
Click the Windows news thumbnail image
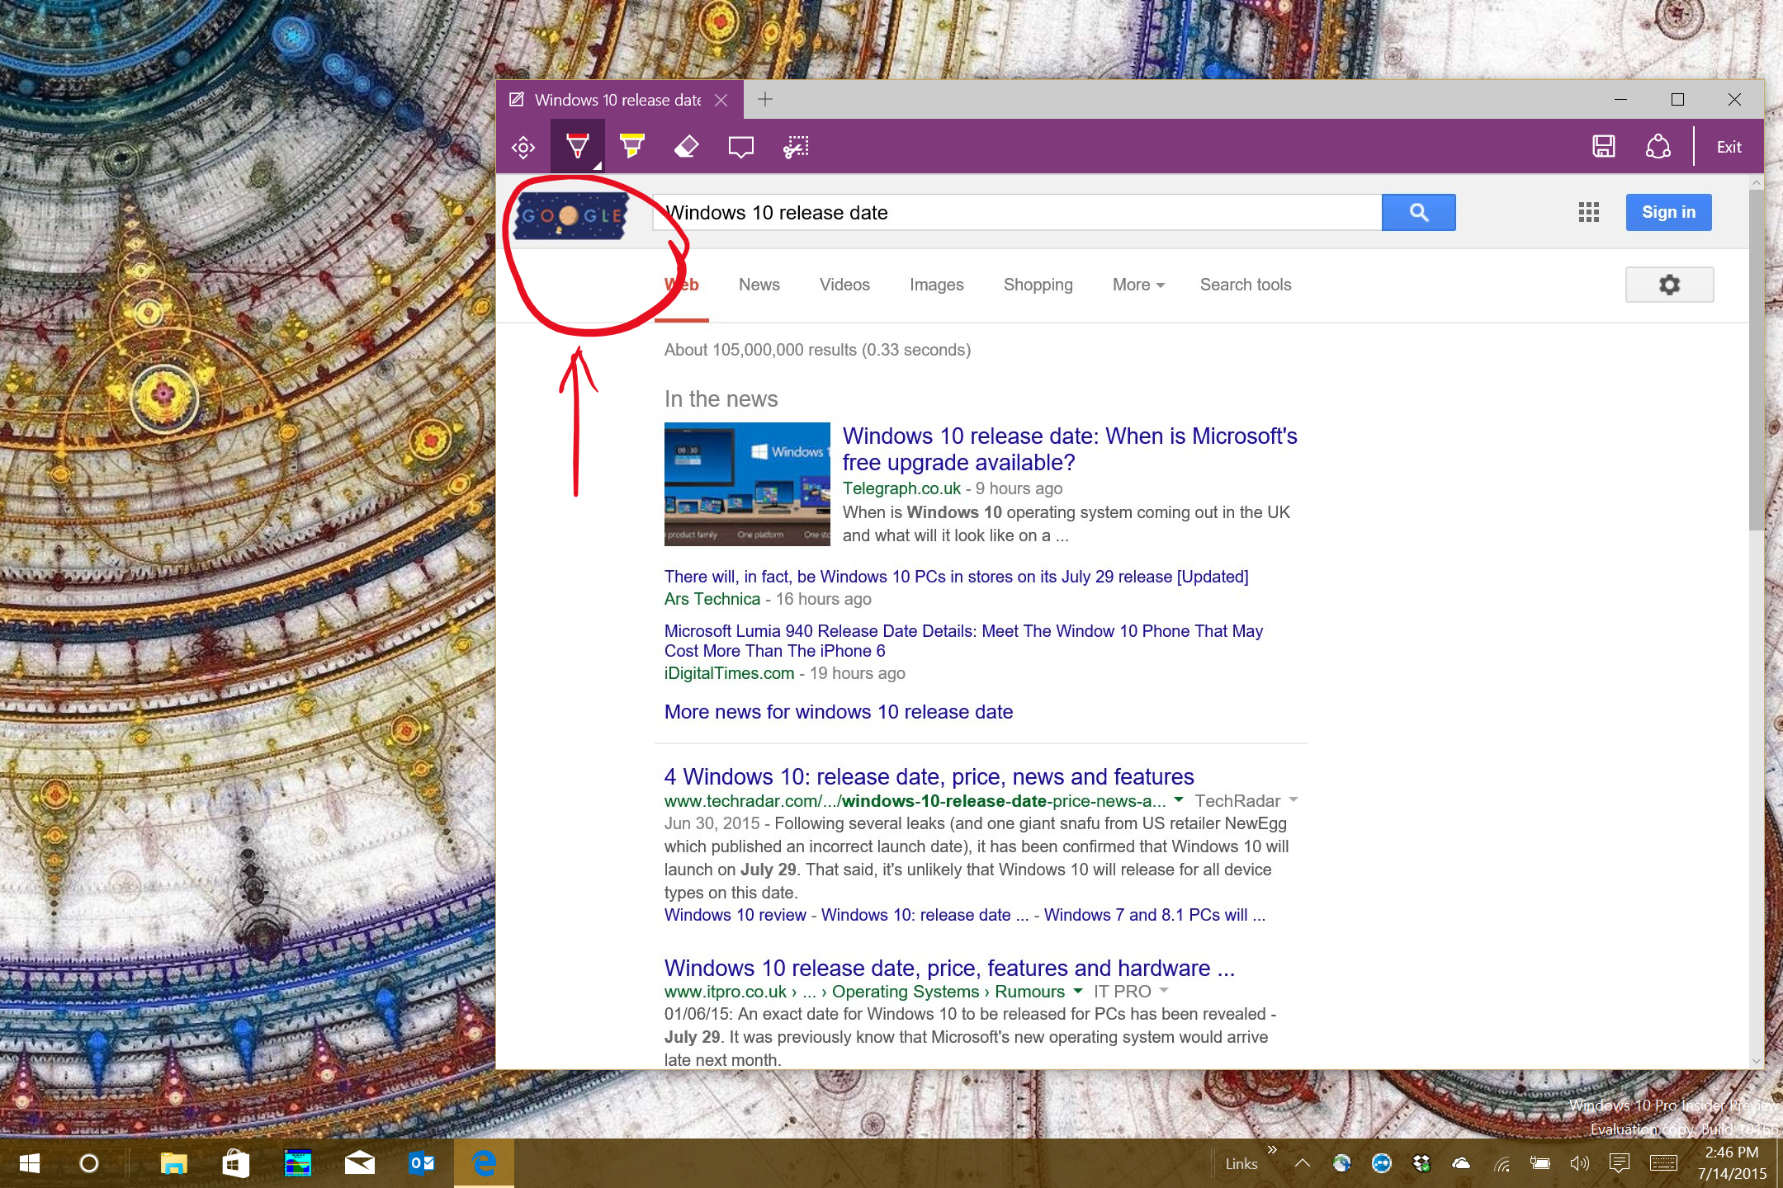click(x=747, y=484)
